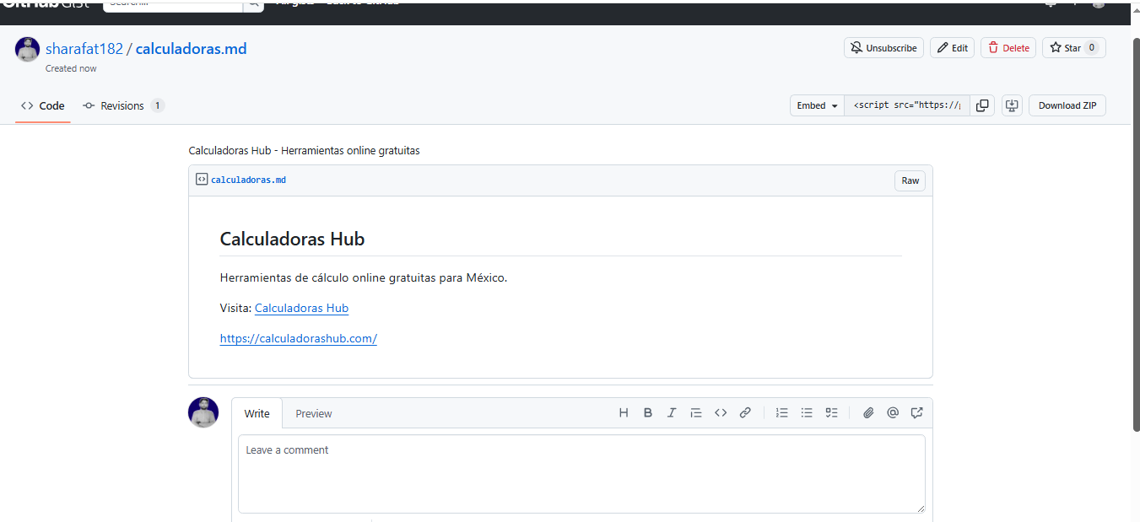Unsubscribe from this gist
1140x522 pixels.
pyautogui.click(x=883, y=48)
